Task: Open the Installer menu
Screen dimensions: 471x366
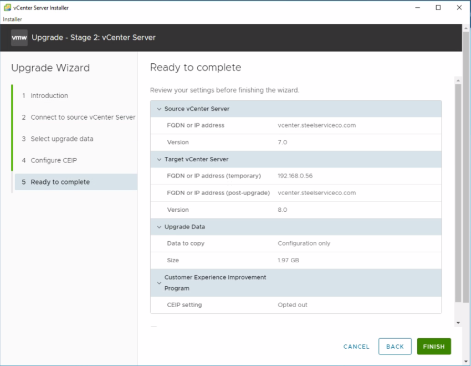Action: pyautogui.click(x=13, y=19)
